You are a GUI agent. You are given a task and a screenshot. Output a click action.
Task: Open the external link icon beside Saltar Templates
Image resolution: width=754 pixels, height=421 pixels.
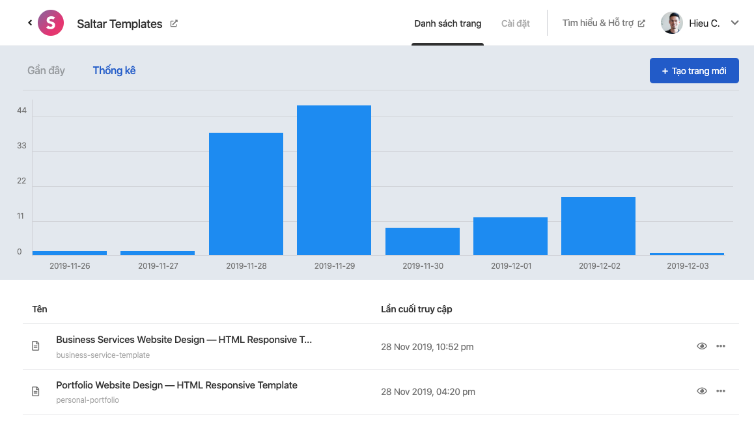tap(174, 23)
